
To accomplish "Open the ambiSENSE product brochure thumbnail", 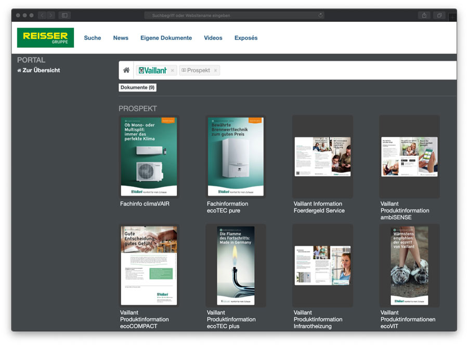I will point(409,156).
